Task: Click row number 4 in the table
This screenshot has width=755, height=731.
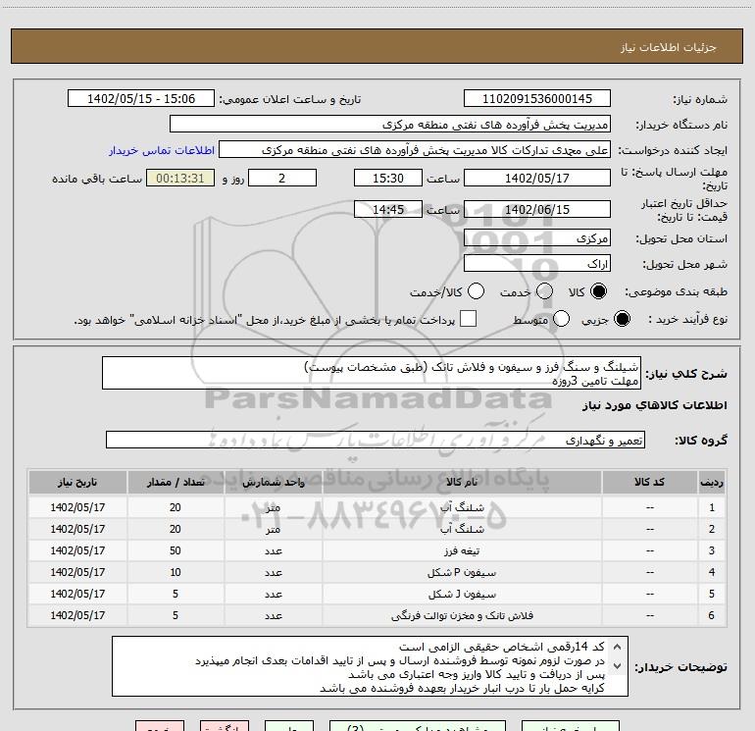Action: tap(712, 572)
